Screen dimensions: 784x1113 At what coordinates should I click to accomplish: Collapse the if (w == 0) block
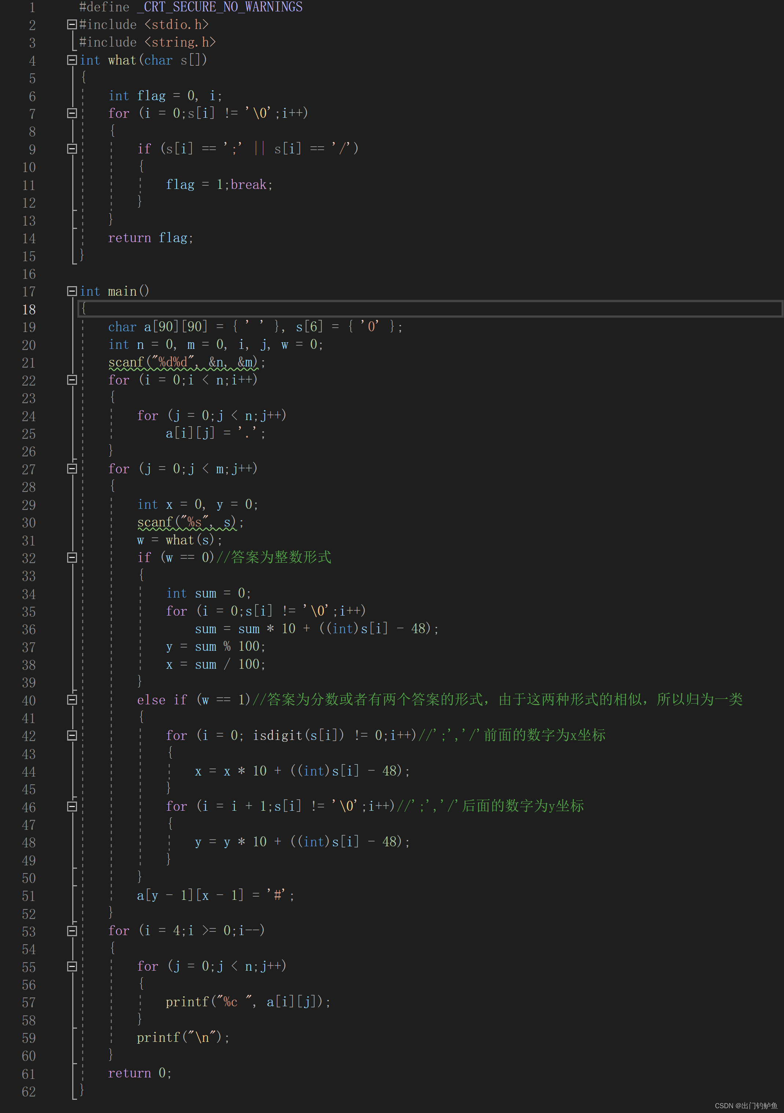(72, 558)
